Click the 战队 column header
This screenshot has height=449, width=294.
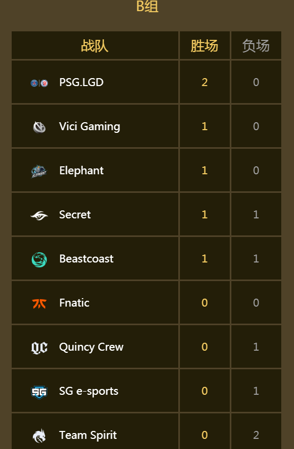94,46
